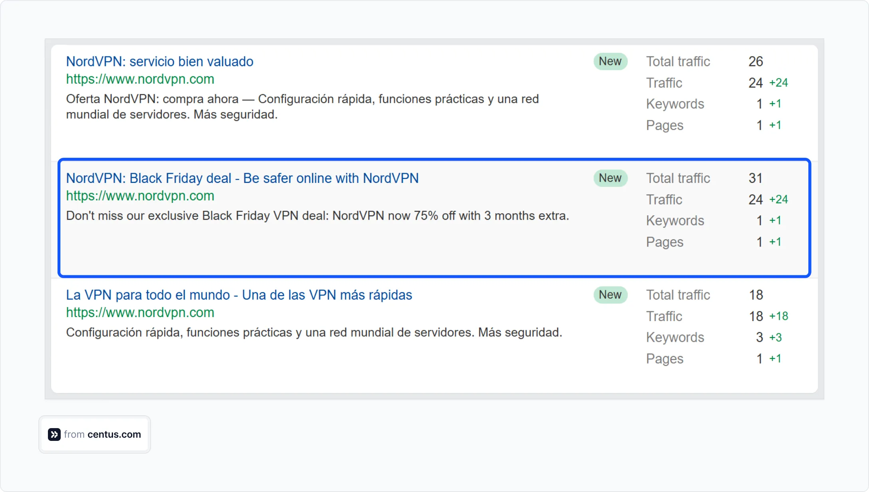This screenshot has width=869, height=492.
Task: Open the 'NordVPN: servicio bien valuado' result
Action: (159, 61)
